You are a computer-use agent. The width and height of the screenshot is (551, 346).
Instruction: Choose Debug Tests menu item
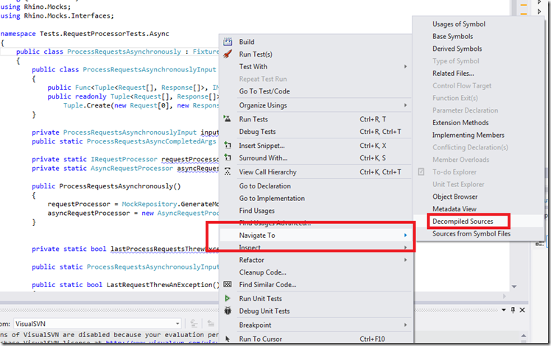(257, 131)
